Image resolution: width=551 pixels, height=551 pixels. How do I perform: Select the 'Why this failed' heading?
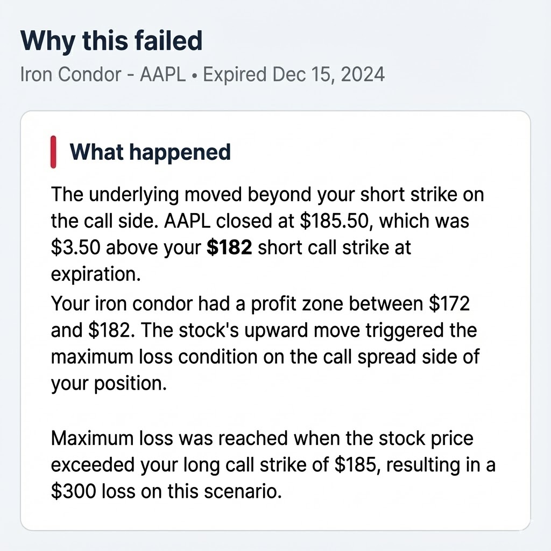point(111,41)
